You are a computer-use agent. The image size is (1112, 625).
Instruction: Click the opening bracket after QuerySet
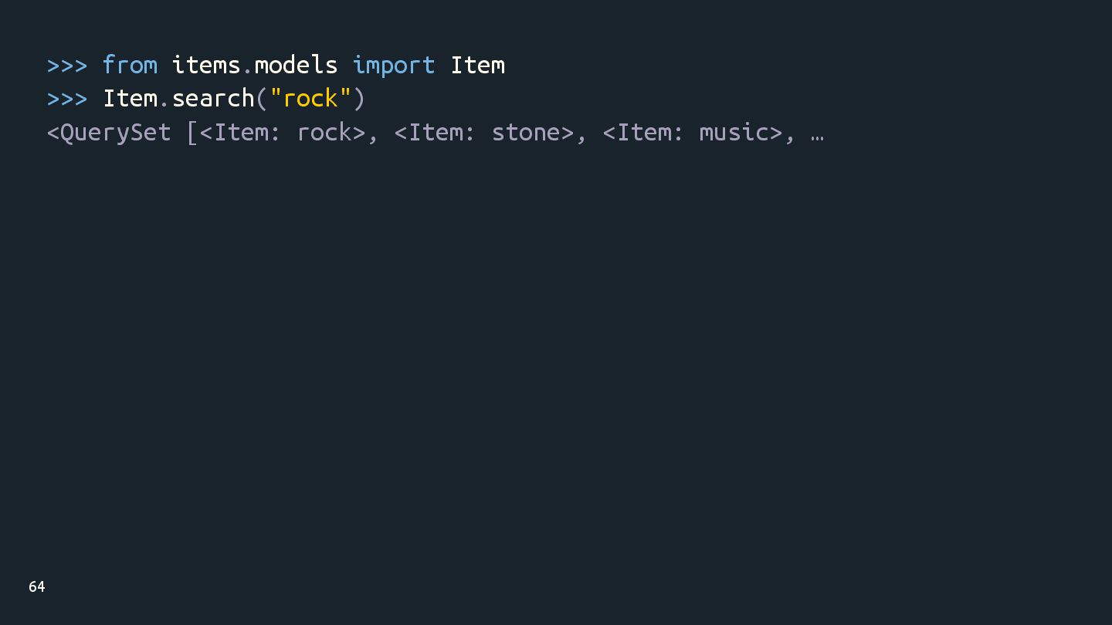pyautogui.click(x=192, y=133)
